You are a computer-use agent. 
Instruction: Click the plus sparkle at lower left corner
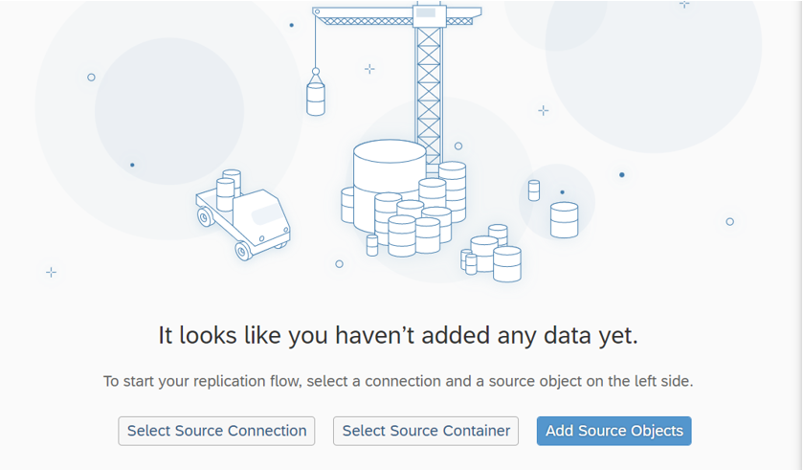[52, 273]
